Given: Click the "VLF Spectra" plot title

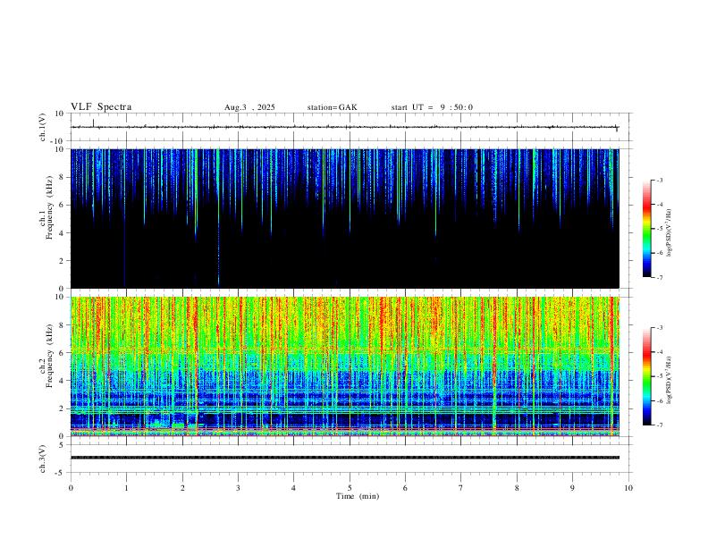Looking at the screenshot, I should point(101,107).
